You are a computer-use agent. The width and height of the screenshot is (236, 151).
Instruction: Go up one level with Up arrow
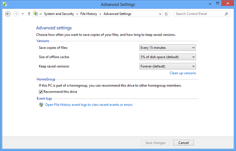29,14
